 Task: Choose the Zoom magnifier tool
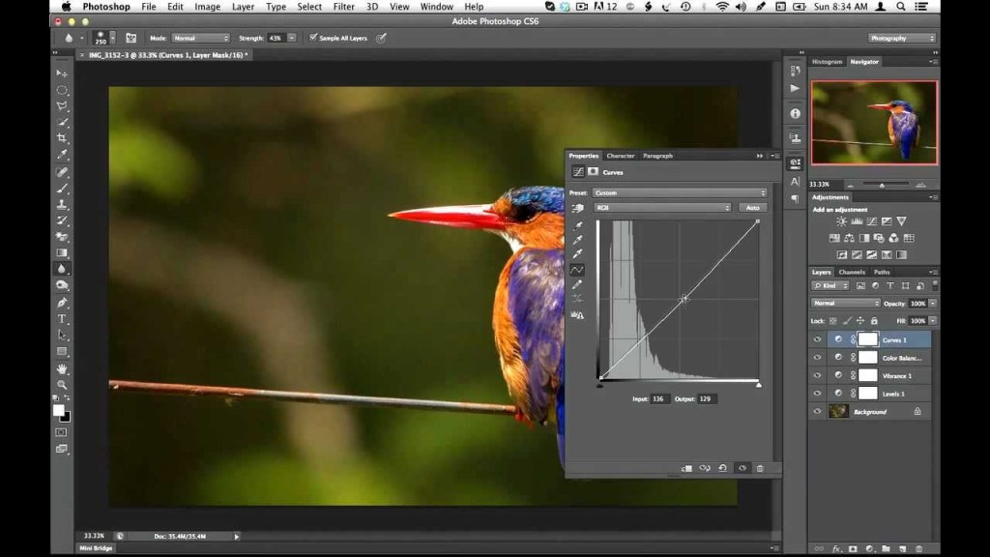click(62, 385)
